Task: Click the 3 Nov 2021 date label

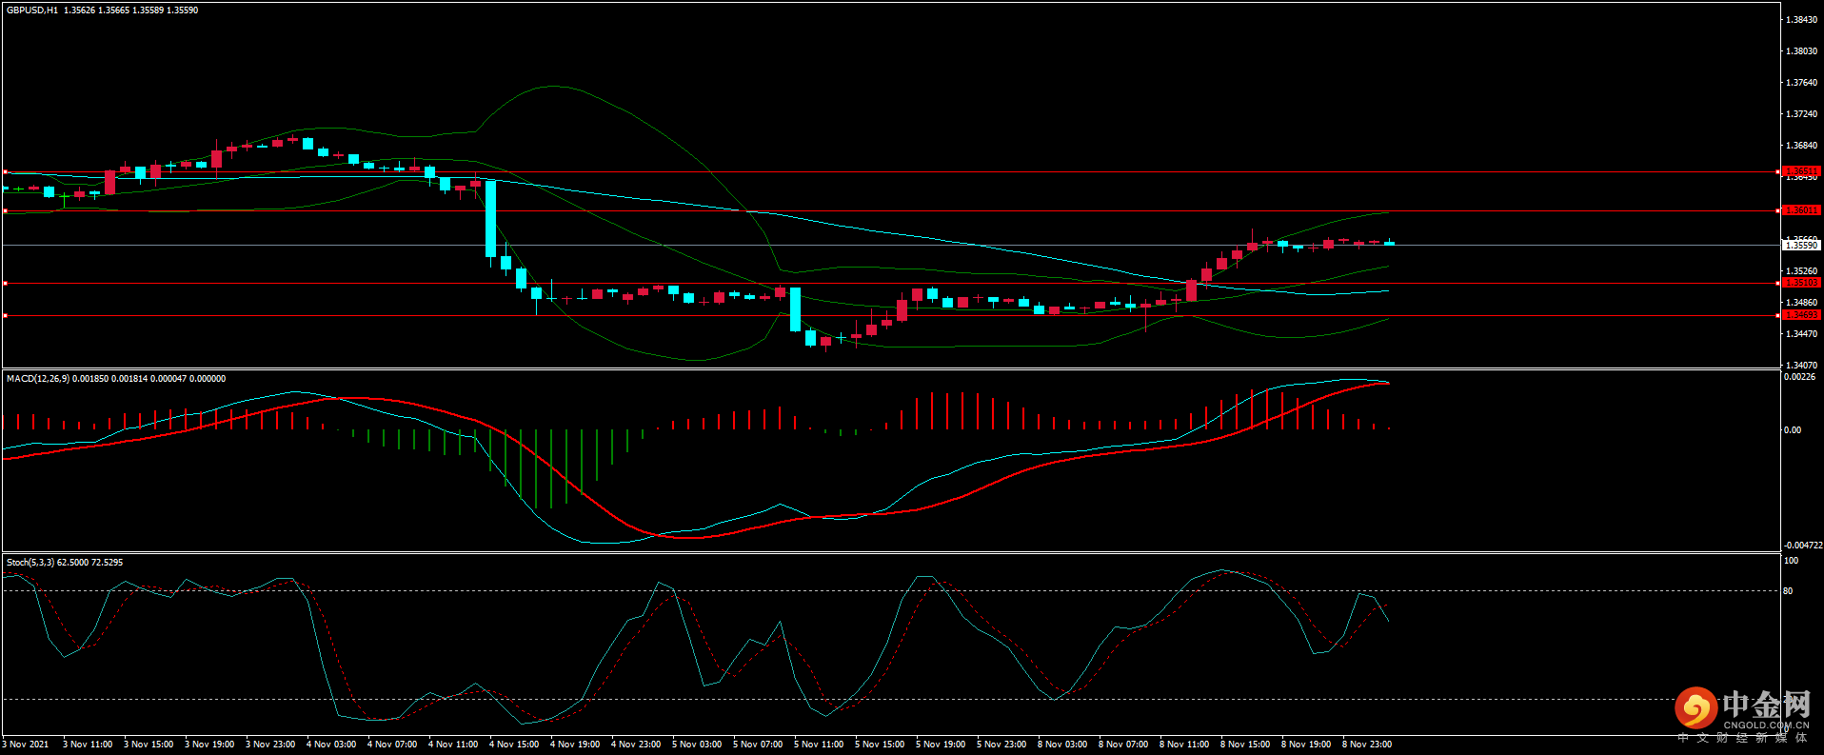Action: (26, 745)
